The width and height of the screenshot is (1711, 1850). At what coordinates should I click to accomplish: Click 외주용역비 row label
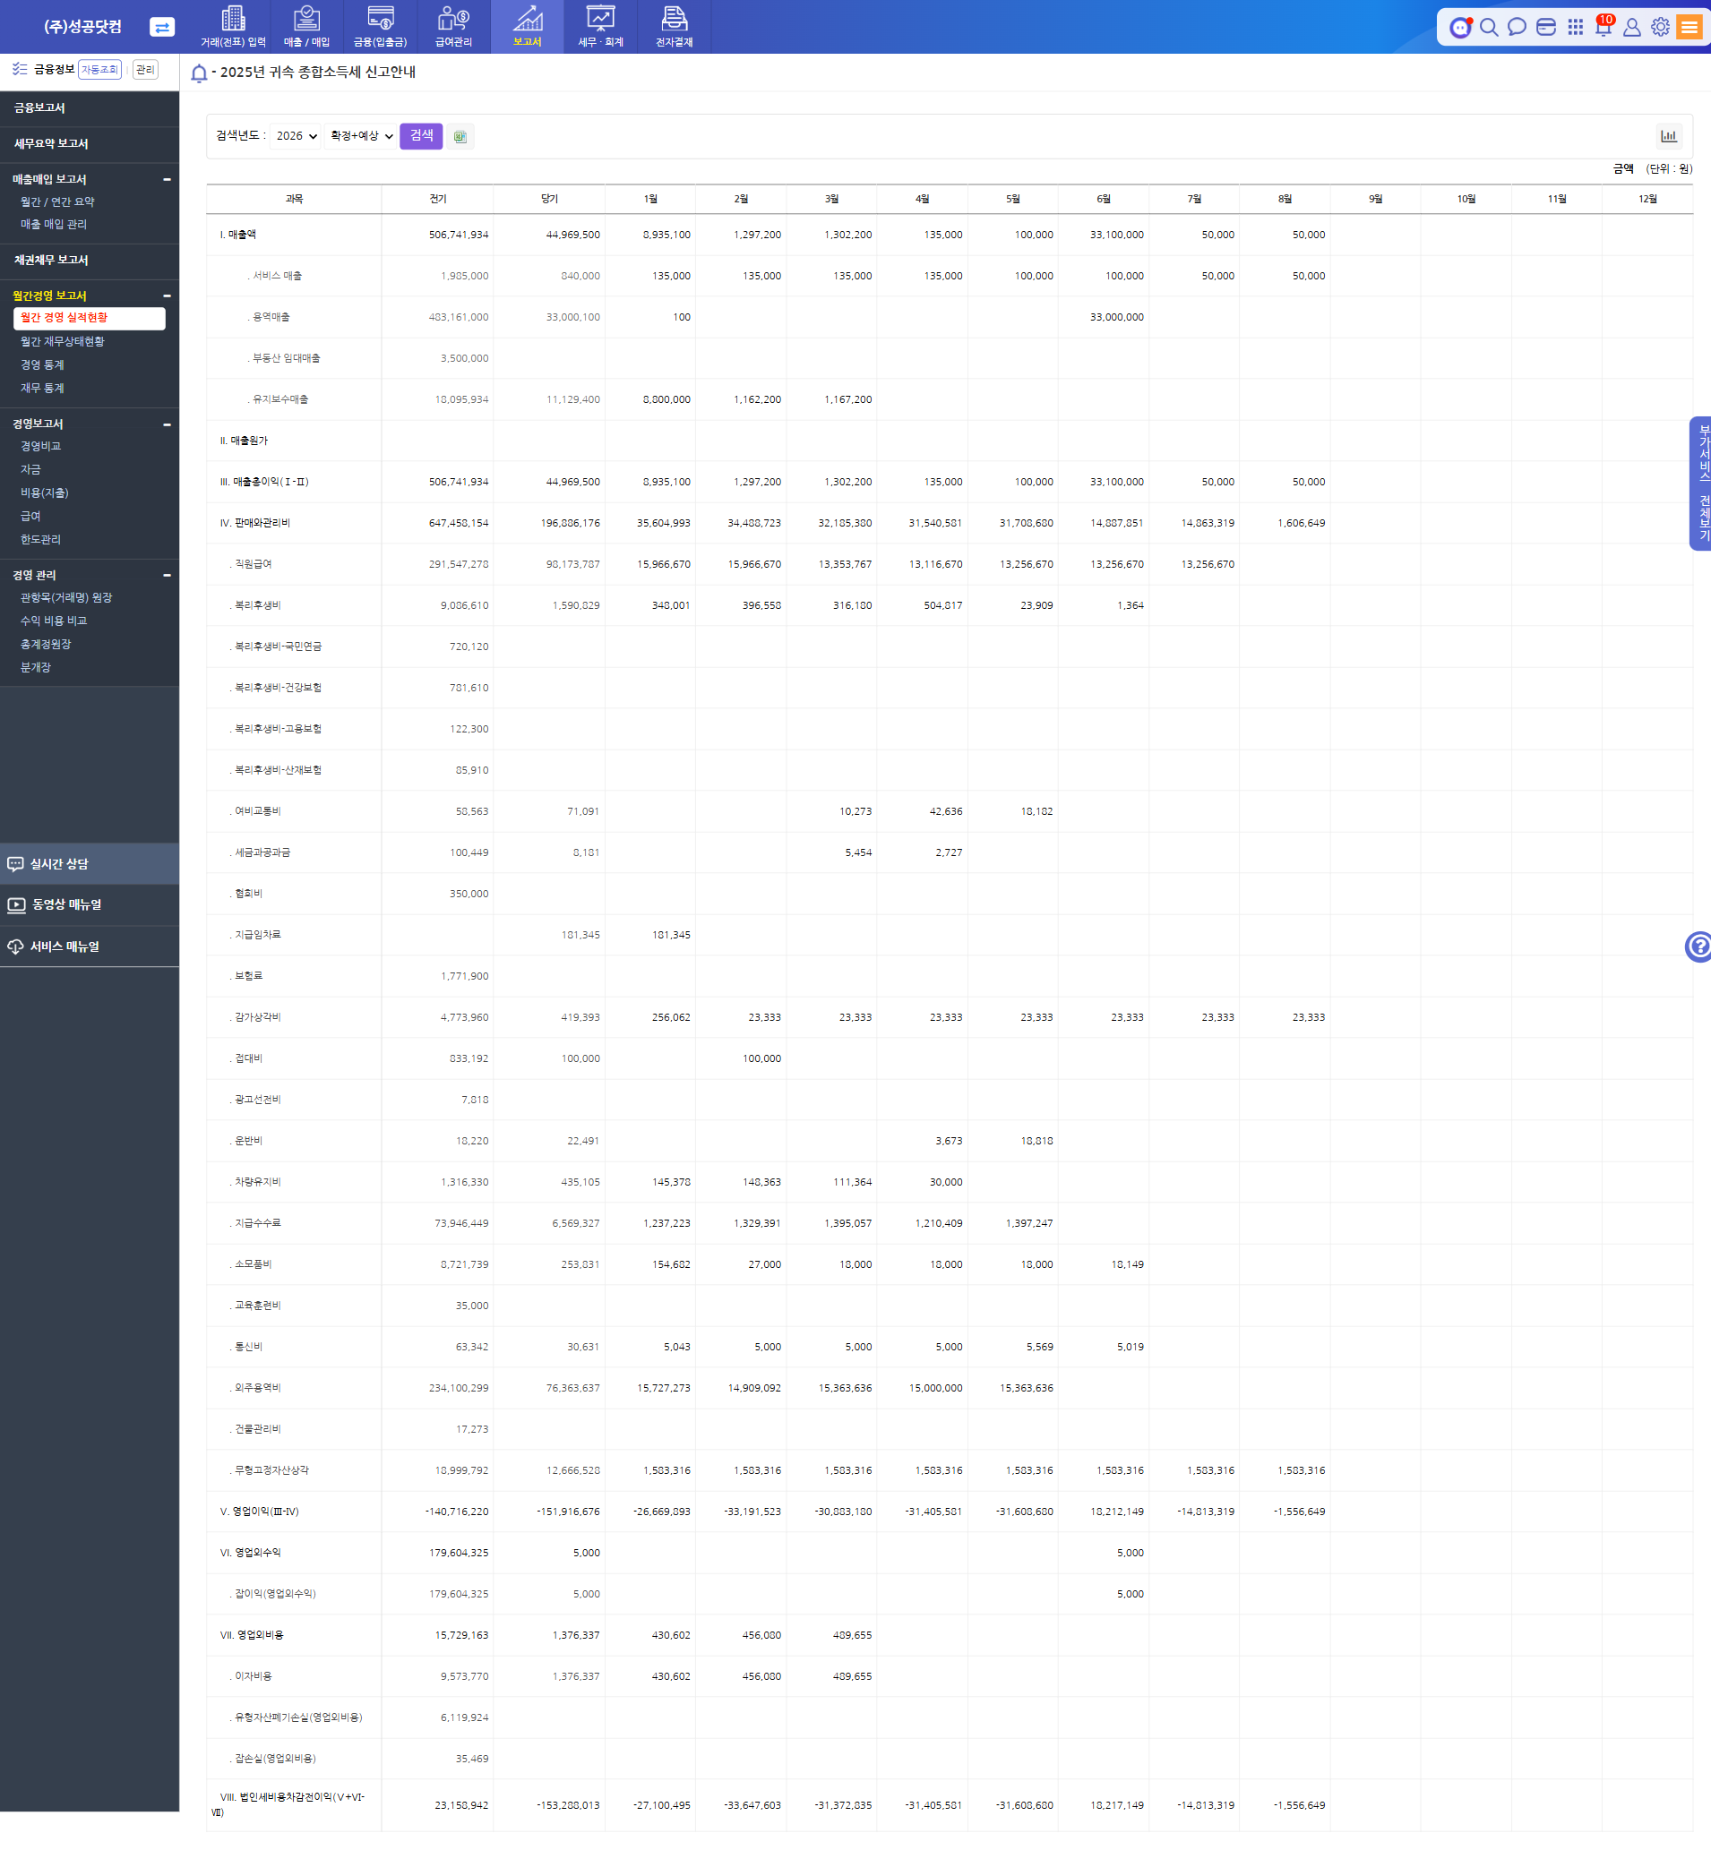tap(257, 1387)
